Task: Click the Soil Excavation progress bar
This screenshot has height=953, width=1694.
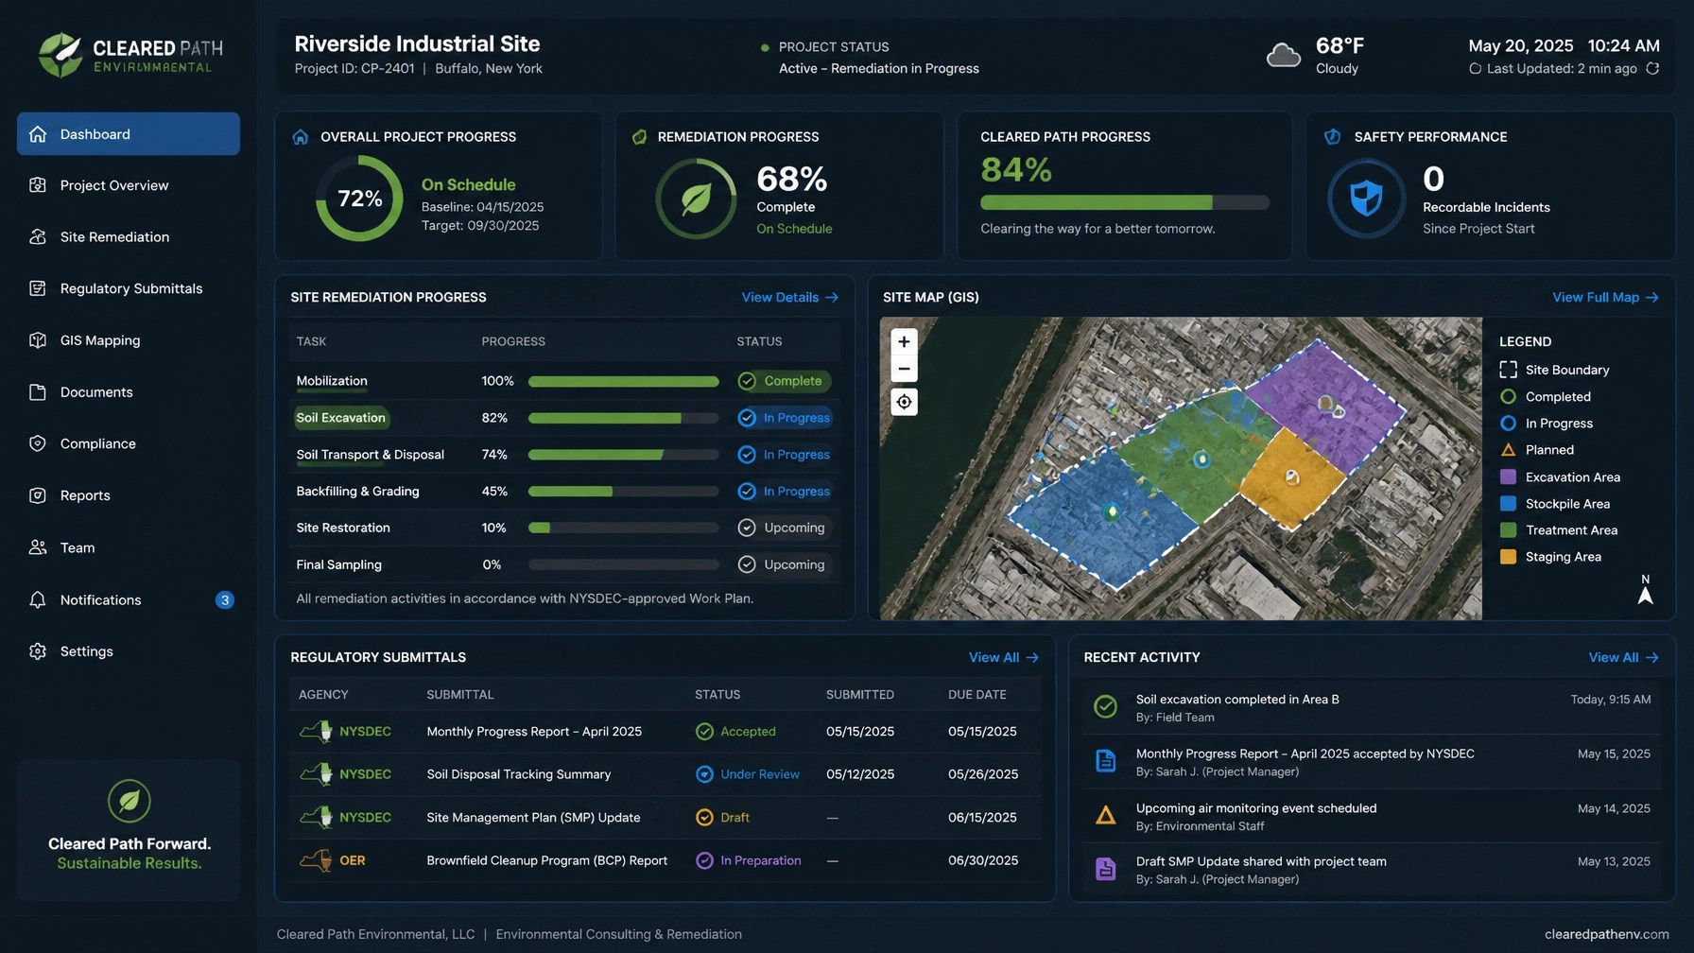Action: coord(623,418)
